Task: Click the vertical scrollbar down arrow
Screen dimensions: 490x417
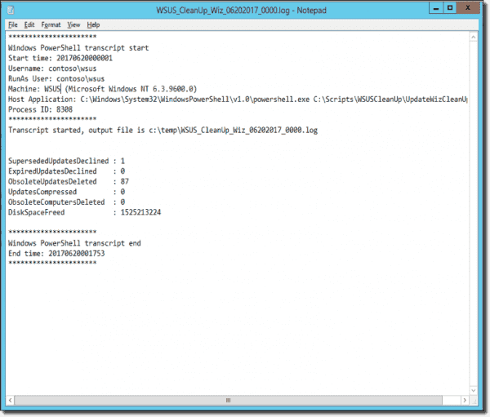Action: pos(474,390)
